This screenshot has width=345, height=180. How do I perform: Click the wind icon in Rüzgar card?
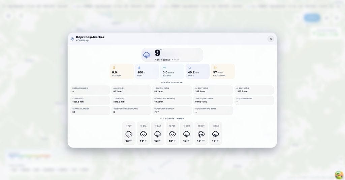point(164,68)
